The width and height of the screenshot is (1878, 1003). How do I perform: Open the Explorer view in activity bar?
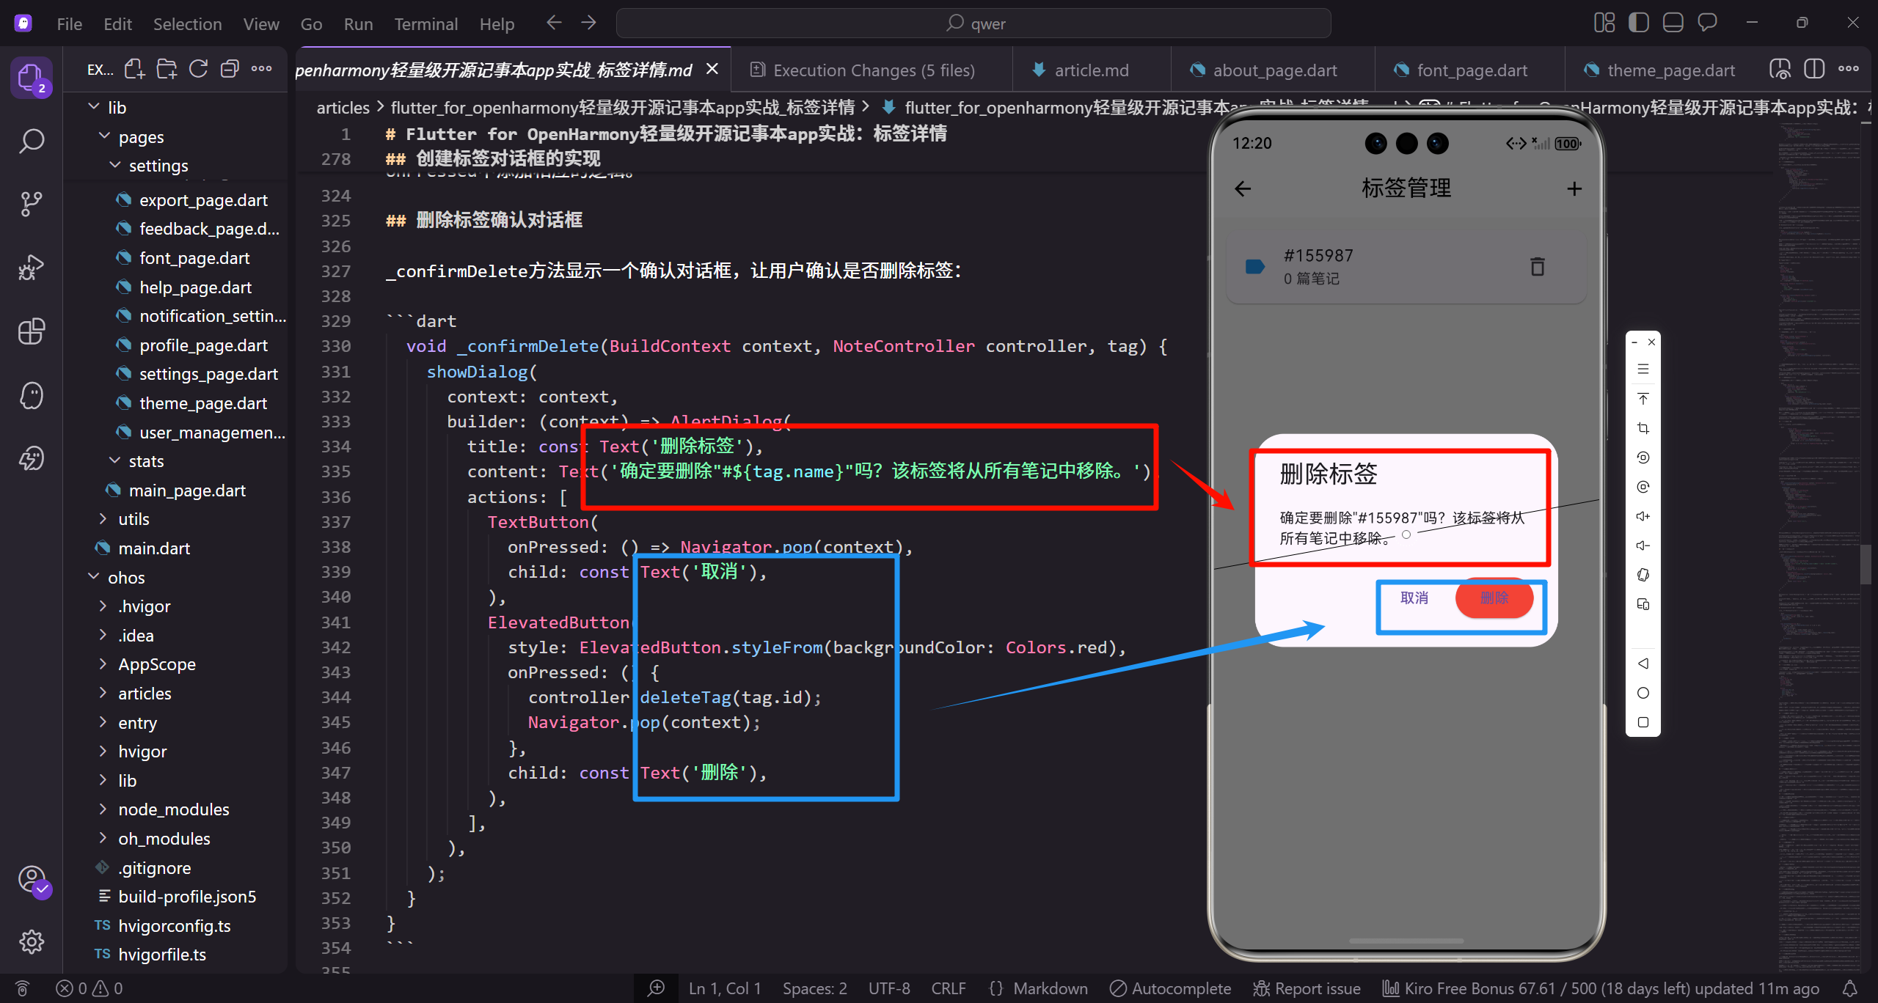point(31,77)
